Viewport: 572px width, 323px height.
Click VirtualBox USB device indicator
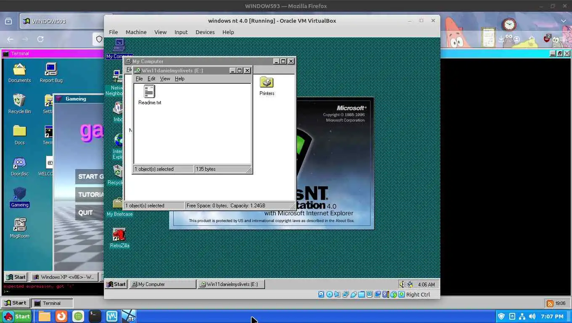(354, 294)
